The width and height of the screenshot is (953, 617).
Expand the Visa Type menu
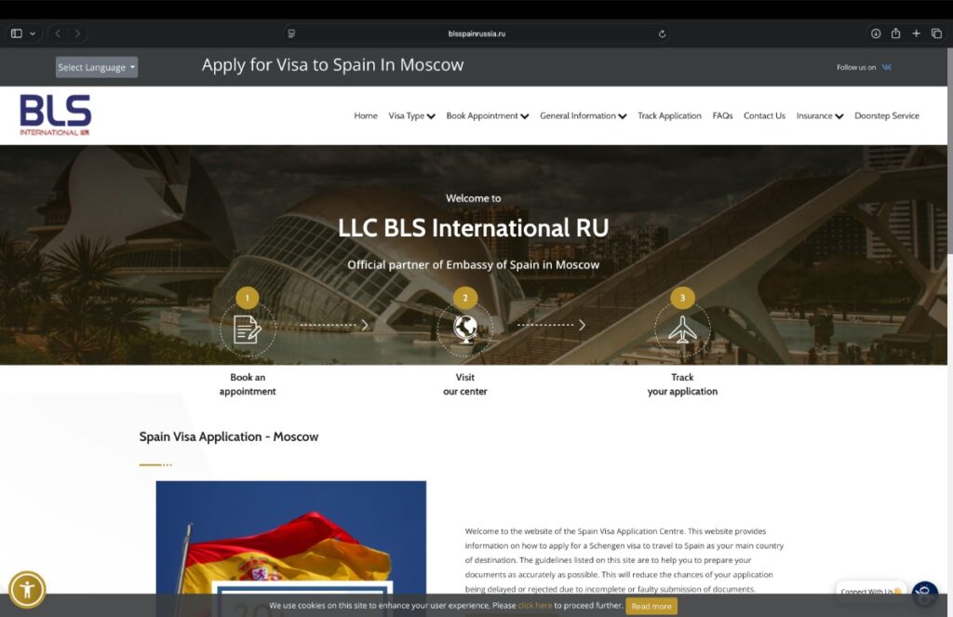411,115
